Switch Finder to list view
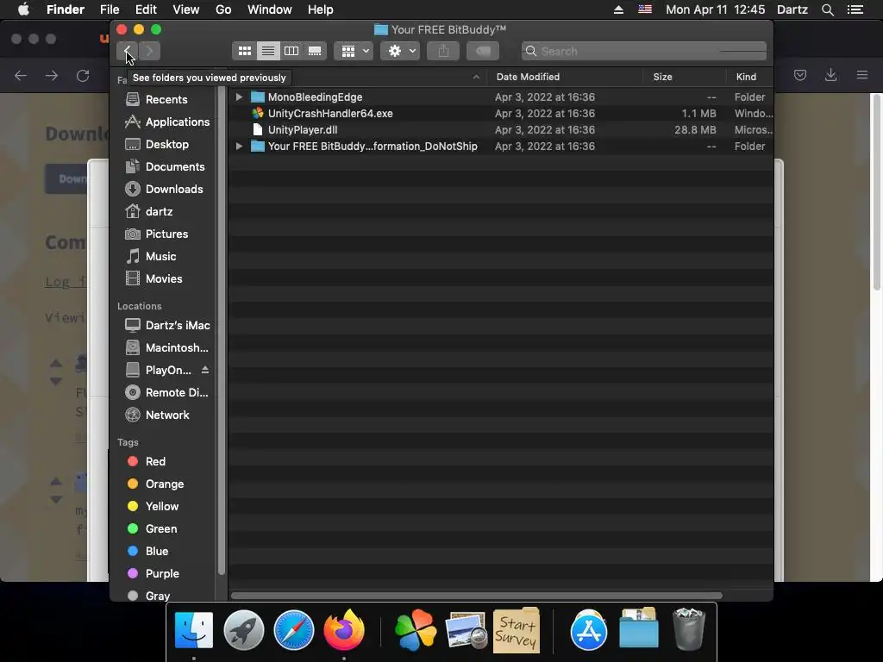This screenshot has height=662, width=883. (x=268, y=51)
